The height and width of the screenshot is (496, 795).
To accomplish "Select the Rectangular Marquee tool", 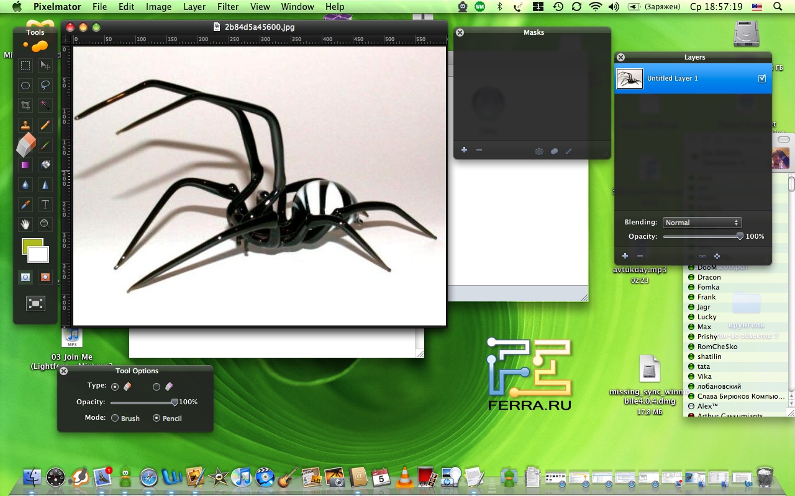I will click(x=25, y=65).
